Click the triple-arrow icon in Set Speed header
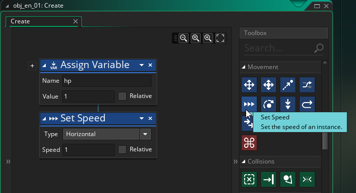 click(x=53, y=118)
